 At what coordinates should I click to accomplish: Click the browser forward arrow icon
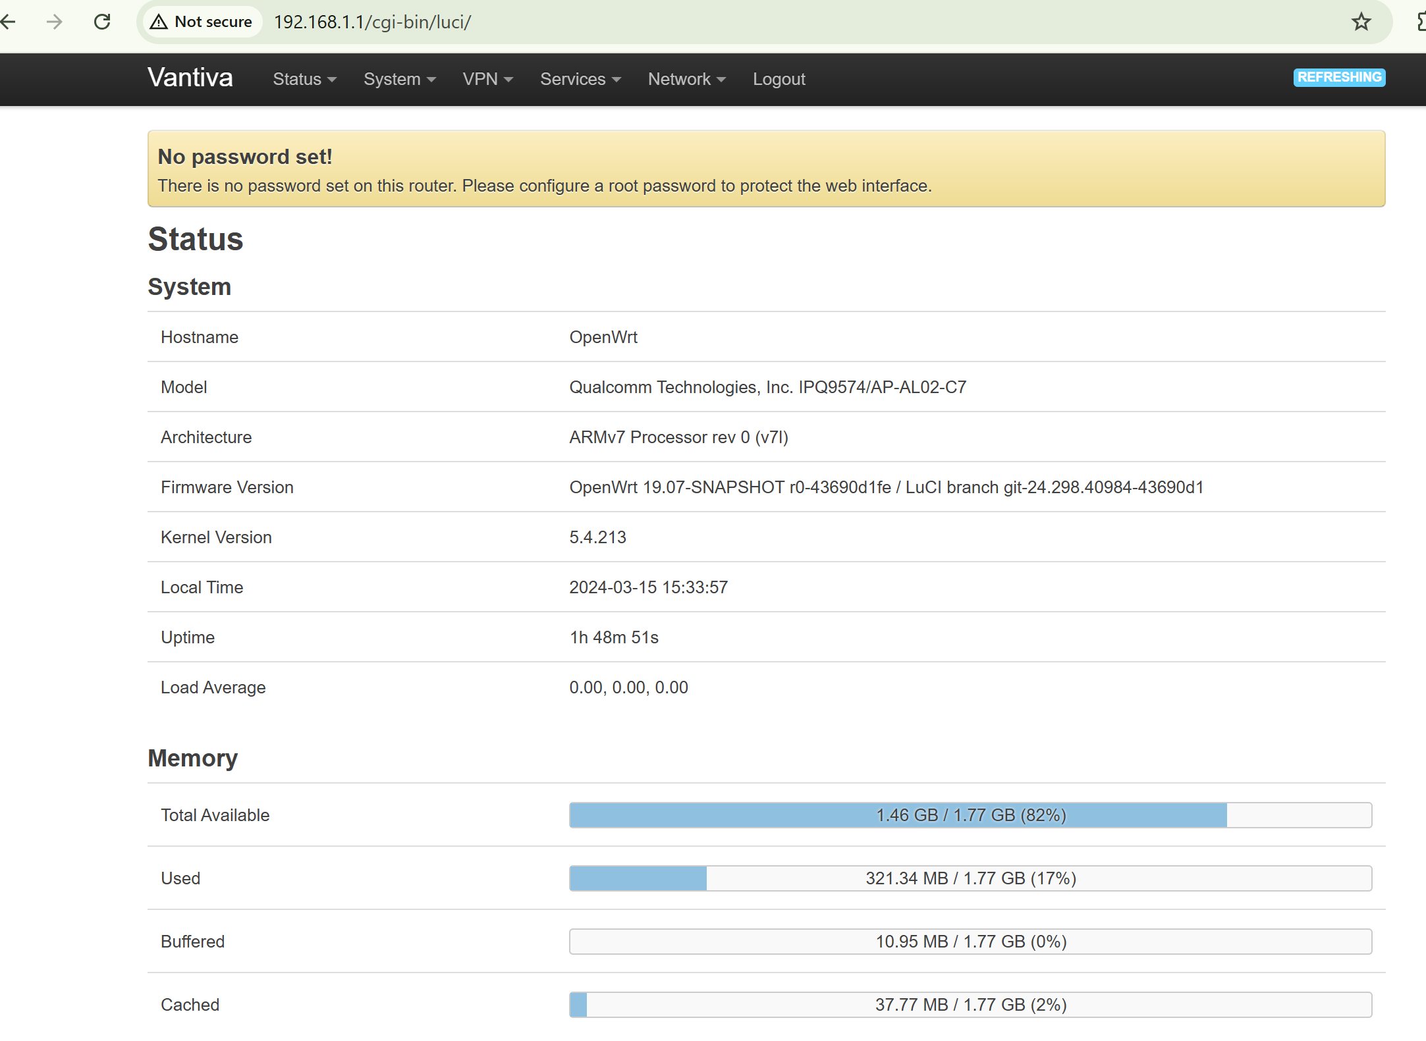pos(55,22)
